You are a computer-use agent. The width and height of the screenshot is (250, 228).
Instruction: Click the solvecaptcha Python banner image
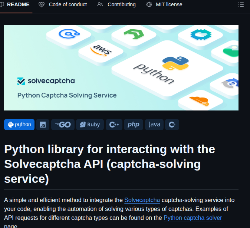click(x=121, y=68)
